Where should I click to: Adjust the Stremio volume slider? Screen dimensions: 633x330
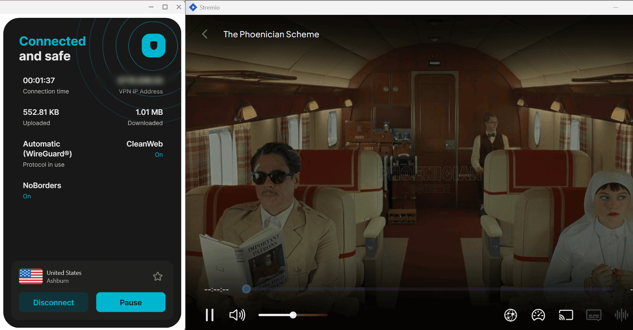pos(293,315)
